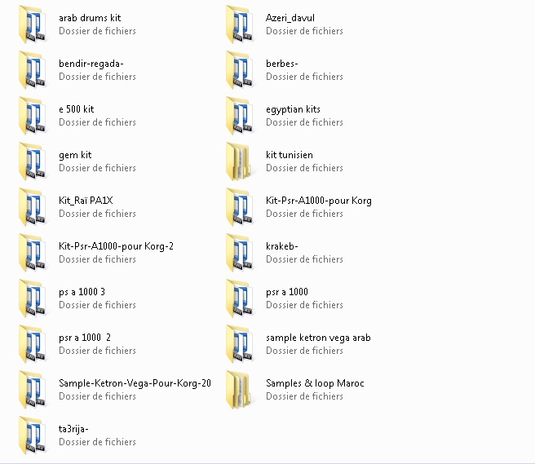Viewport: 535px width, 464px height.
Task: Select the 'psr a 1000' name label
Action: (x=287, y=293)
